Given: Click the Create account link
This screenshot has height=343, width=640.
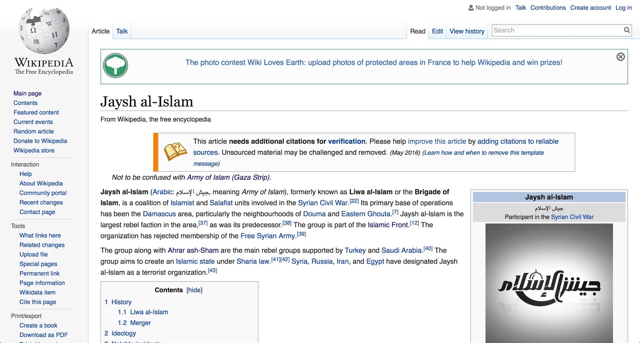Looking at the screenshot, I should click(590, 8).
